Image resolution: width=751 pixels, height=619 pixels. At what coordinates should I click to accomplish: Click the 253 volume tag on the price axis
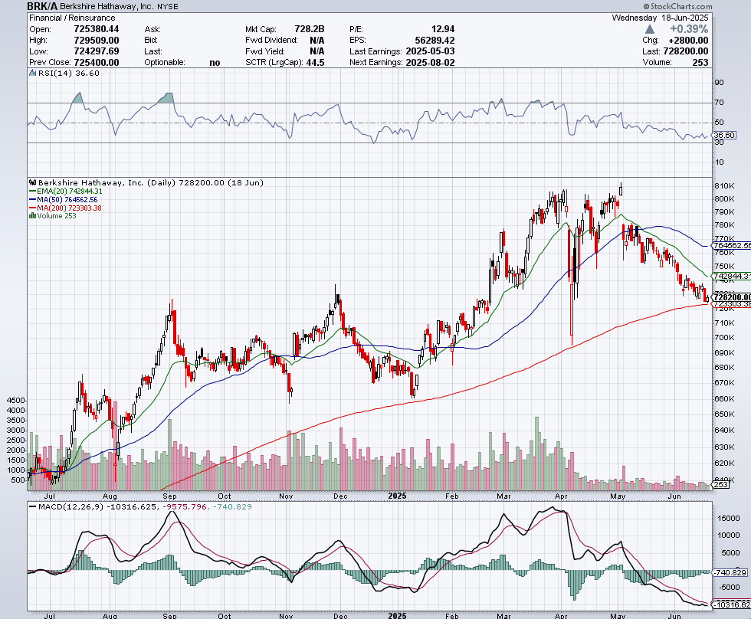point(721,484)
